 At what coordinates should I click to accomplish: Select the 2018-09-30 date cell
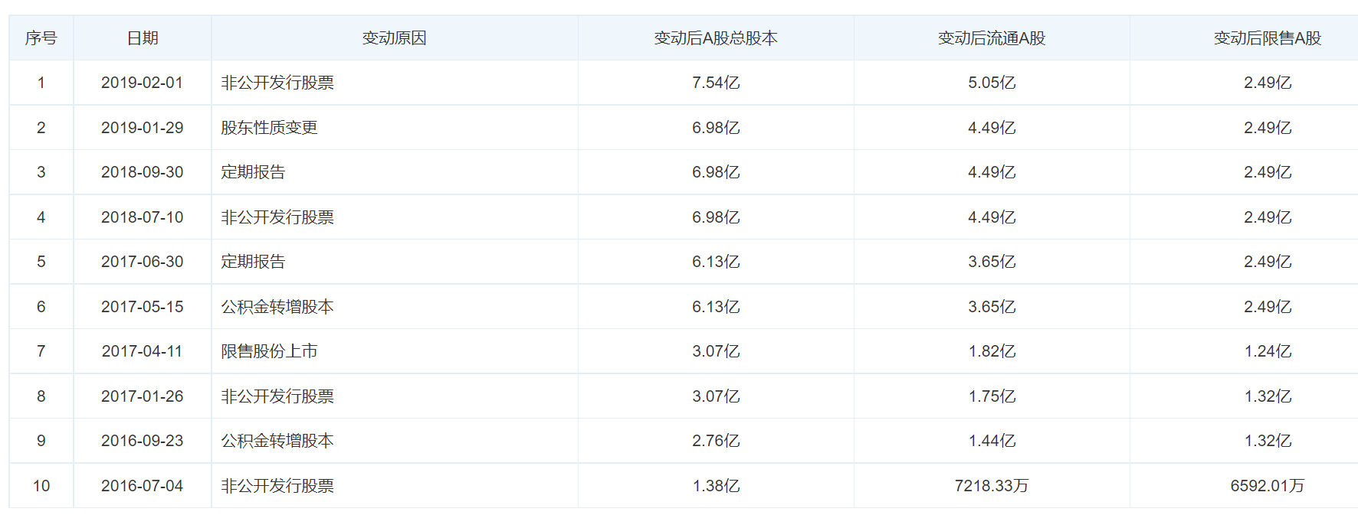click(x=143, y=172)
